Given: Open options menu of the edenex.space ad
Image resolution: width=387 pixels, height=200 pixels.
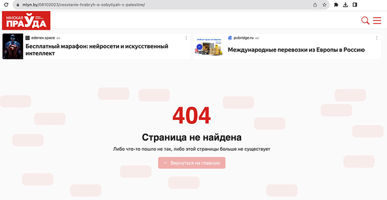Looking at the screenshot, I should click(x=186, y=38).
